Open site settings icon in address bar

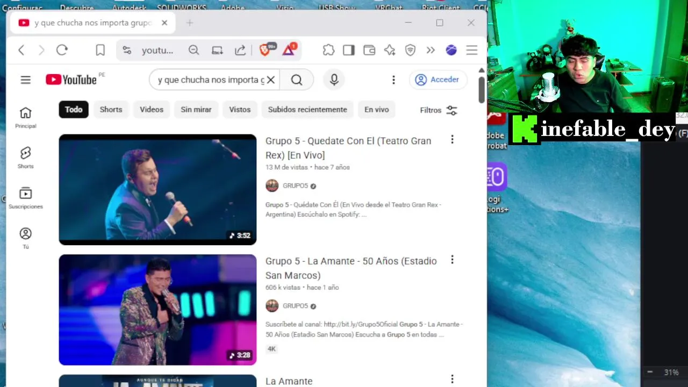point(127,50)
